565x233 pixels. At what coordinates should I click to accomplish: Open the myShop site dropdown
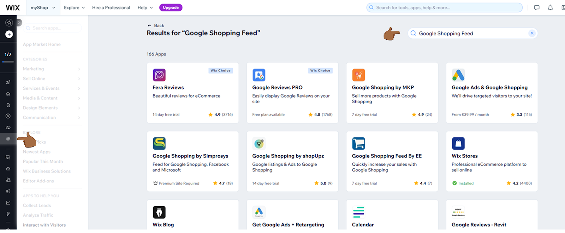43,7
